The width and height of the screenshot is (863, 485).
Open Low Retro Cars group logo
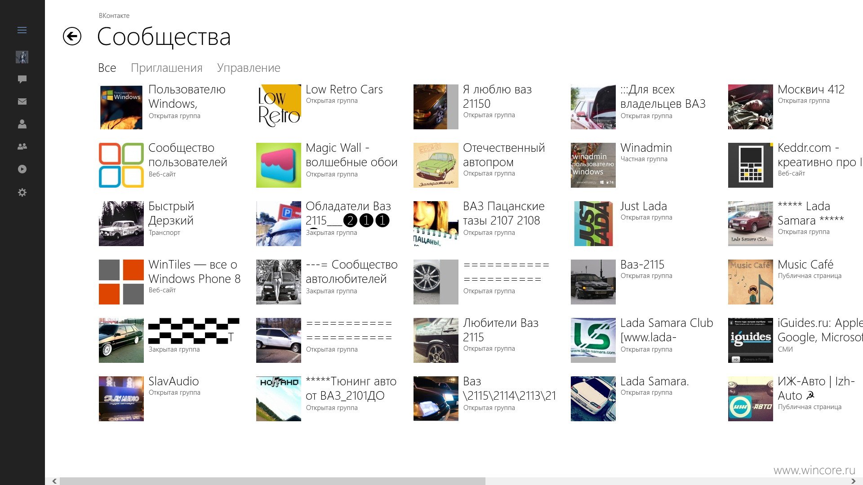(x=279, y=107)
